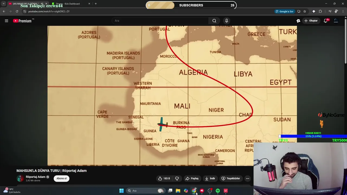Click the İndir download button
The height and width of the screenshot is (195, 347).
pyautogui.click(x=210, y=178)
